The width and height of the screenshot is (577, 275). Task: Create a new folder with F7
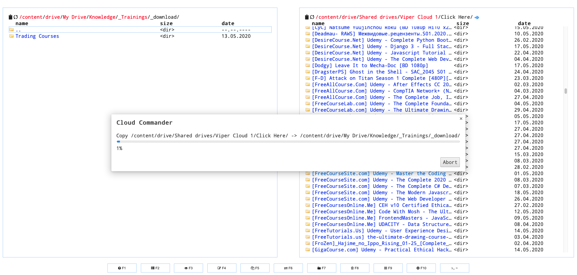click(x=321, y=268)
